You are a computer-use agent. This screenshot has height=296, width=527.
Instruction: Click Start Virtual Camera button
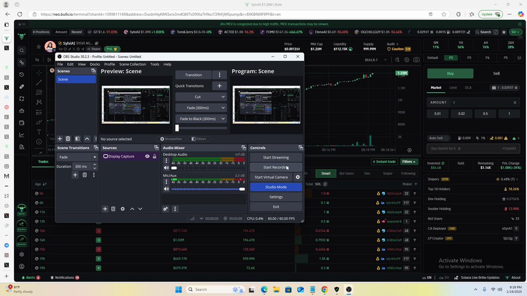(x=271, y=177)
